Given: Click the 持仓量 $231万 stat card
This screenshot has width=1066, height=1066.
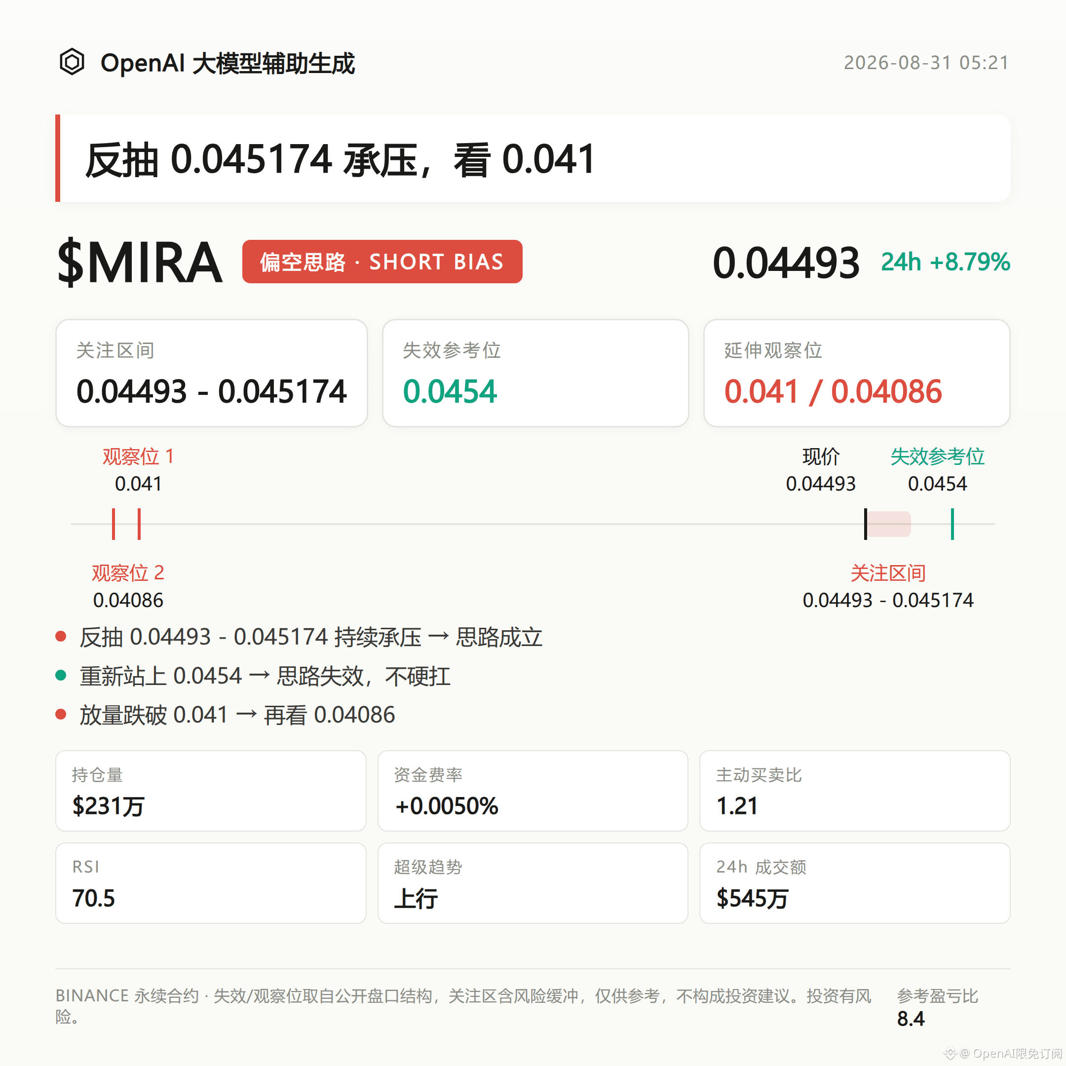Looking at the screenshot, I should 211,791.
